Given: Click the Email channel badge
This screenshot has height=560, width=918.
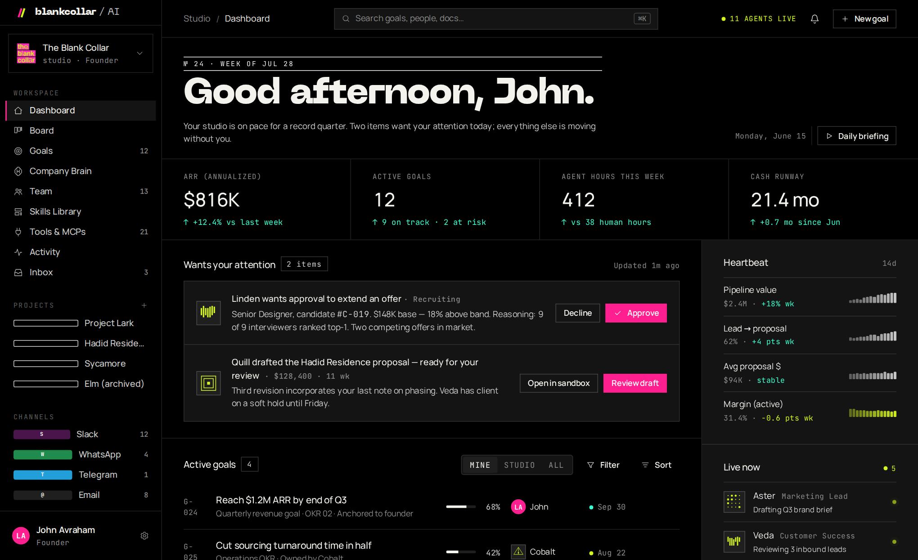Looking at the screenshot, I should (x=43, y=495).
